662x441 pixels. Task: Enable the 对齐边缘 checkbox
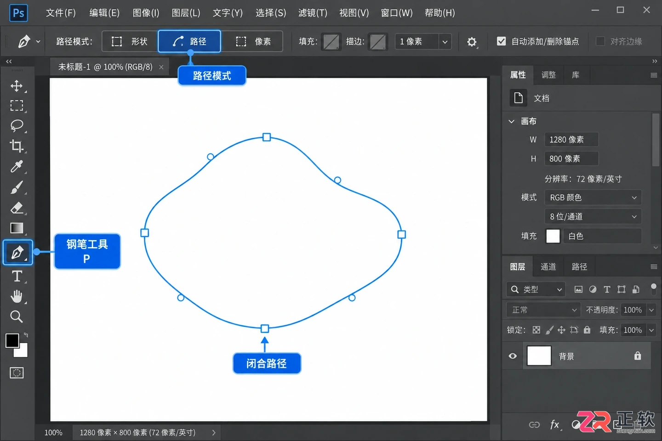pos(600,41)
